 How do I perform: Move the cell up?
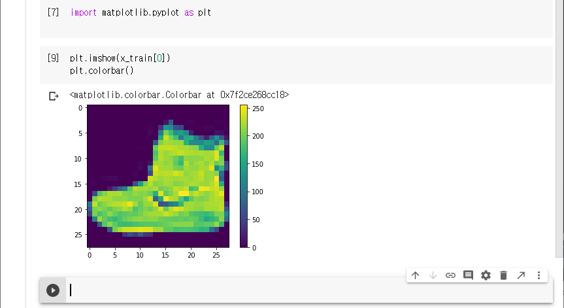click(415, 275)
